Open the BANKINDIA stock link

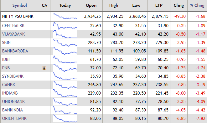click(x=13, y=110)
